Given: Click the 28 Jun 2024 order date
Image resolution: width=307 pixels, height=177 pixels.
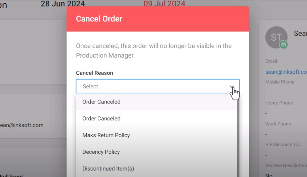Looking at the screenshot, I should pyautogui.click(x=63, y=4).
